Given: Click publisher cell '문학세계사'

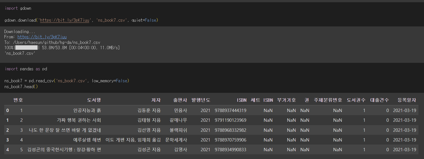Looking at the screenshot, I should click(x=176, y=140).
